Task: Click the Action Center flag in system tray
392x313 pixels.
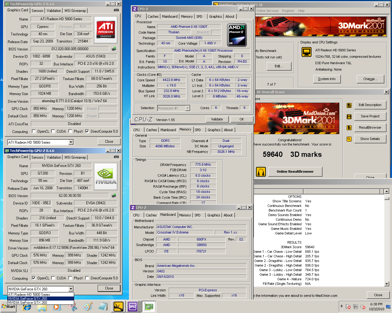Action: click(x=348, y=307)
